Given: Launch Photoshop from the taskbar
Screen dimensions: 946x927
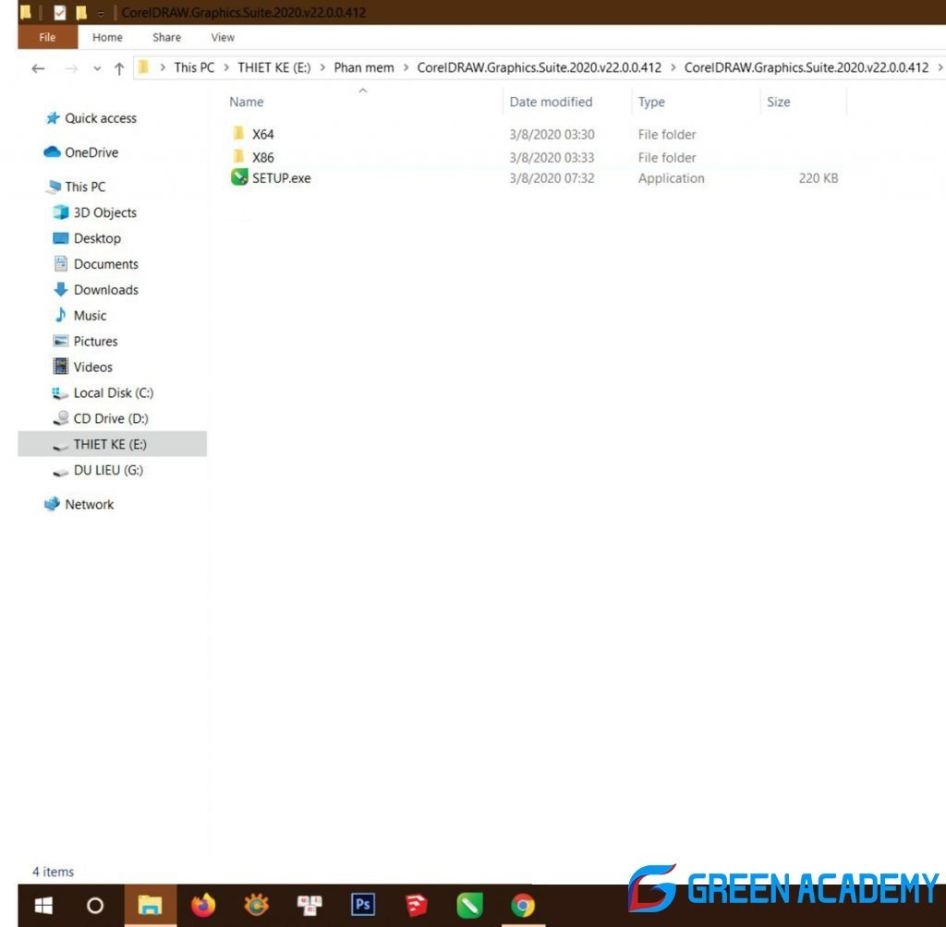Looking at the screenshot, I should pyautogui.click(x=363, y=906).
